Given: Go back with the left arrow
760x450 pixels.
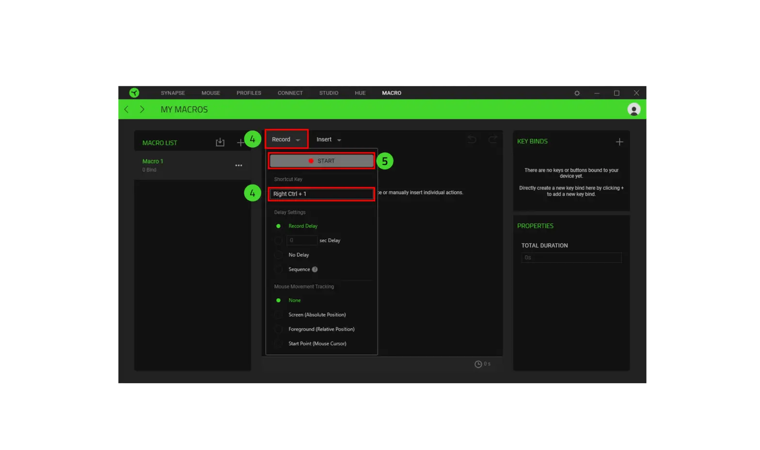Looking at the screenshot, I should [x=127, y=109].
